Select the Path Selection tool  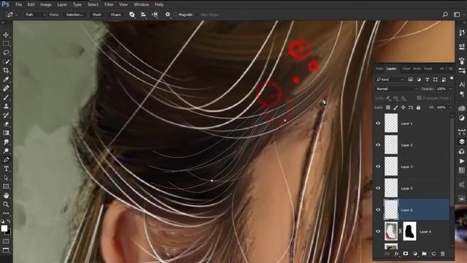(6, 178)
